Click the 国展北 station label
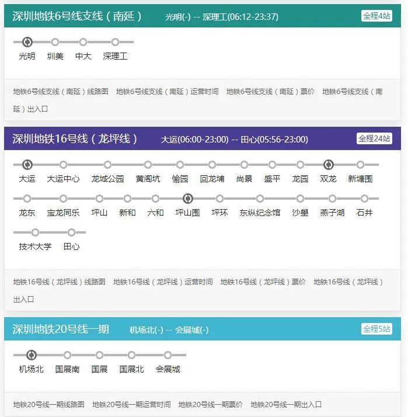The image size is (408, 417). pyautogui.click(x=131, y=369)
